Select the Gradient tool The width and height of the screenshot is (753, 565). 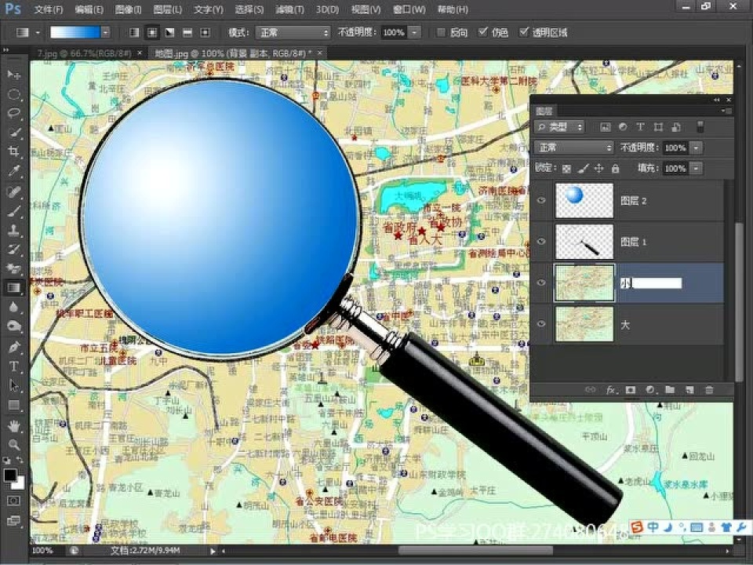pyautogui.click(x=14, y=288)
